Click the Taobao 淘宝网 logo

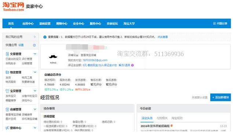(13, 7)
